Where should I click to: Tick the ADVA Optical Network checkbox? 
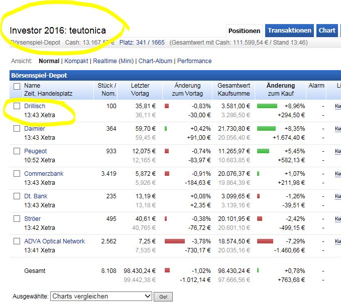click(x=17, y=241)
